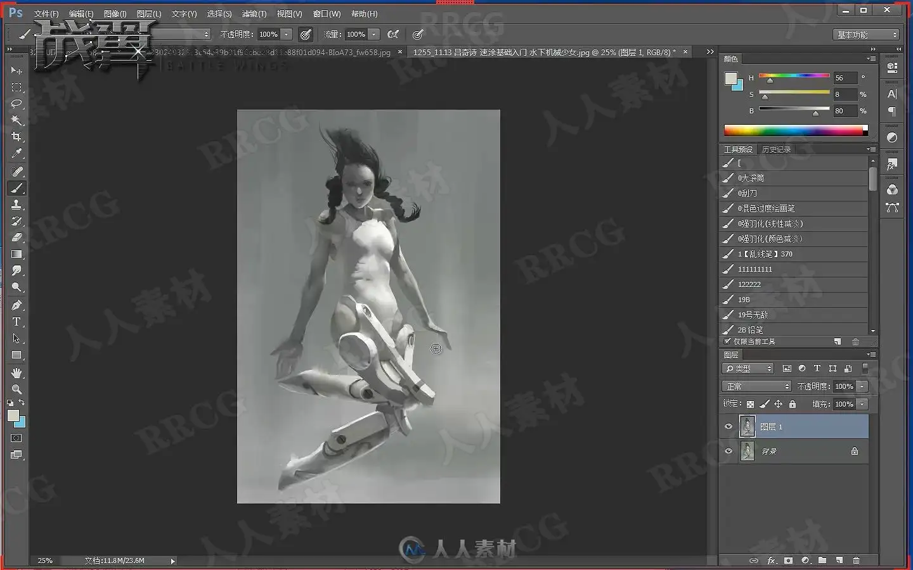Choose the Horizontal Type tool

(x=16, y=322)
